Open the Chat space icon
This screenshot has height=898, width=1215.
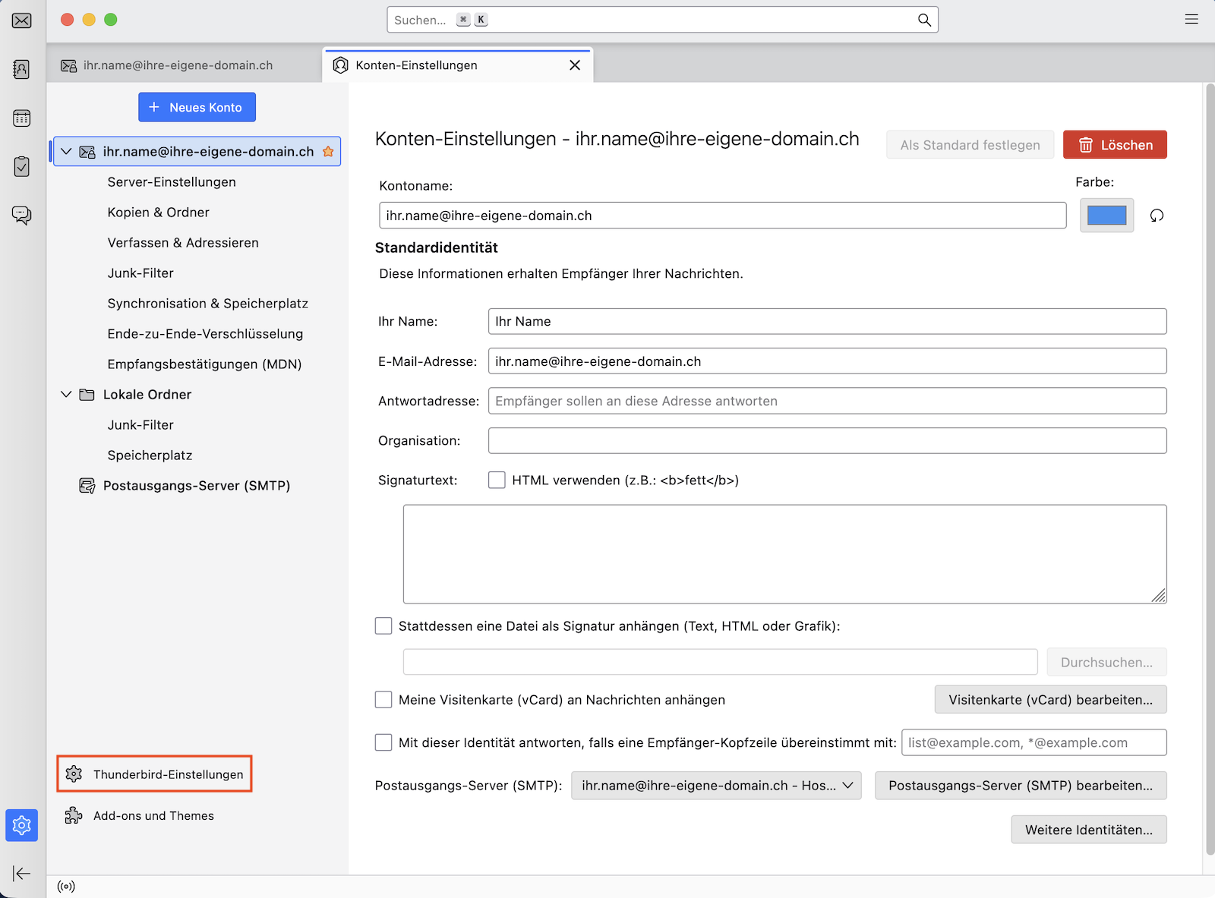22,215
